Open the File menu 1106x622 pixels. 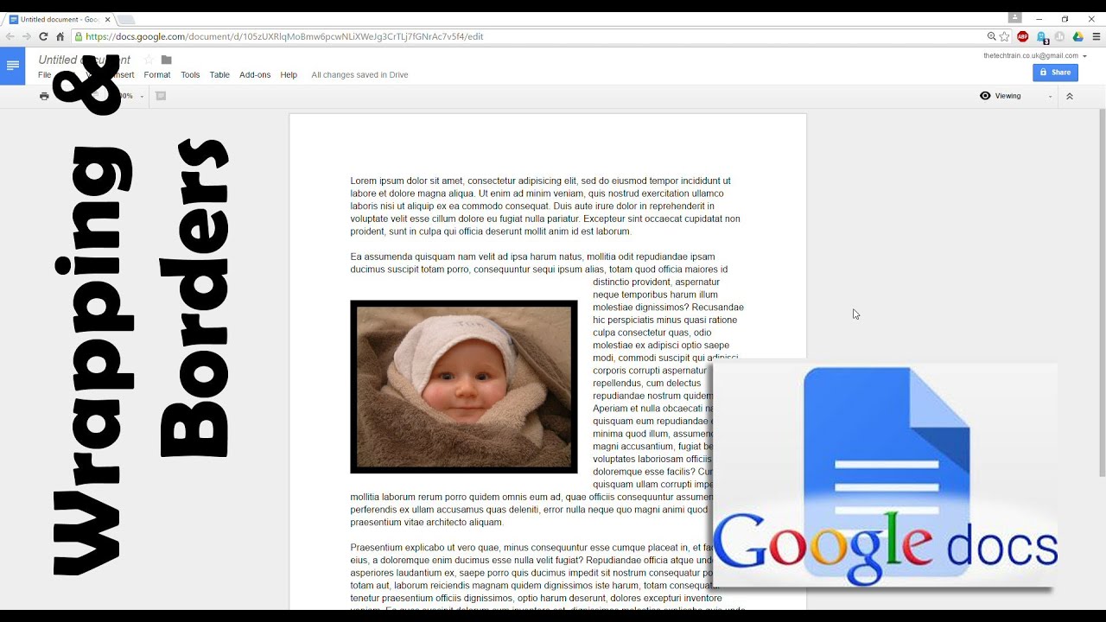pyautogui.click(x=45, y=75)
